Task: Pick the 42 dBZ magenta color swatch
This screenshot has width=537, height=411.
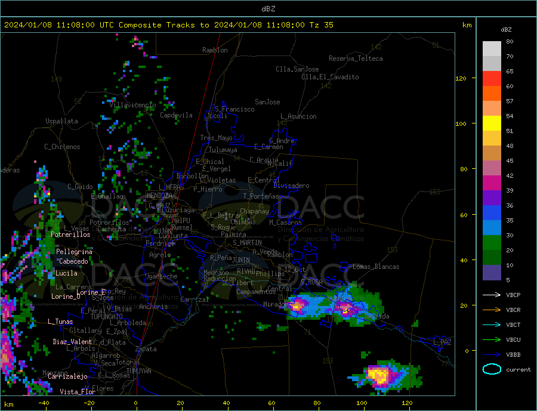Action: tap(492, 183)
